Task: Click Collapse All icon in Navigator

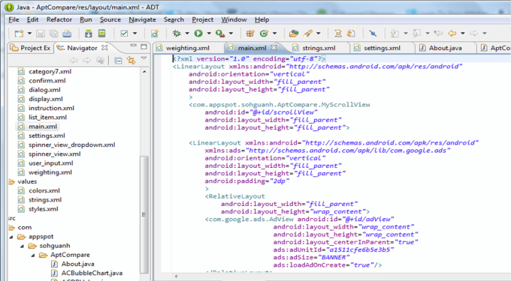Action: pyautogui.click(x=118, y=61)
